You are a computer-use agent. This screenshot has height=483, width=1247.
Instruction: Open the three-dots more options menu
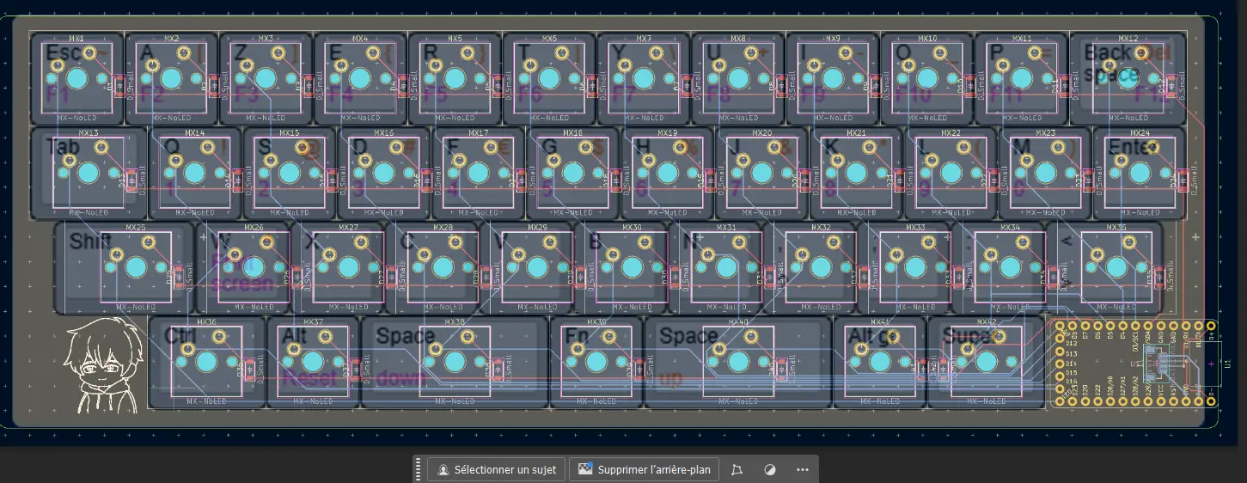point(803,470)
